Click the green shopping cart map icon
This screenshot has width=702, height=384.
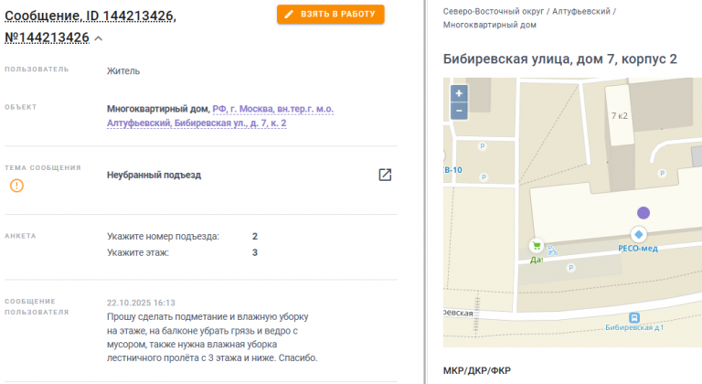coord(537,246)
